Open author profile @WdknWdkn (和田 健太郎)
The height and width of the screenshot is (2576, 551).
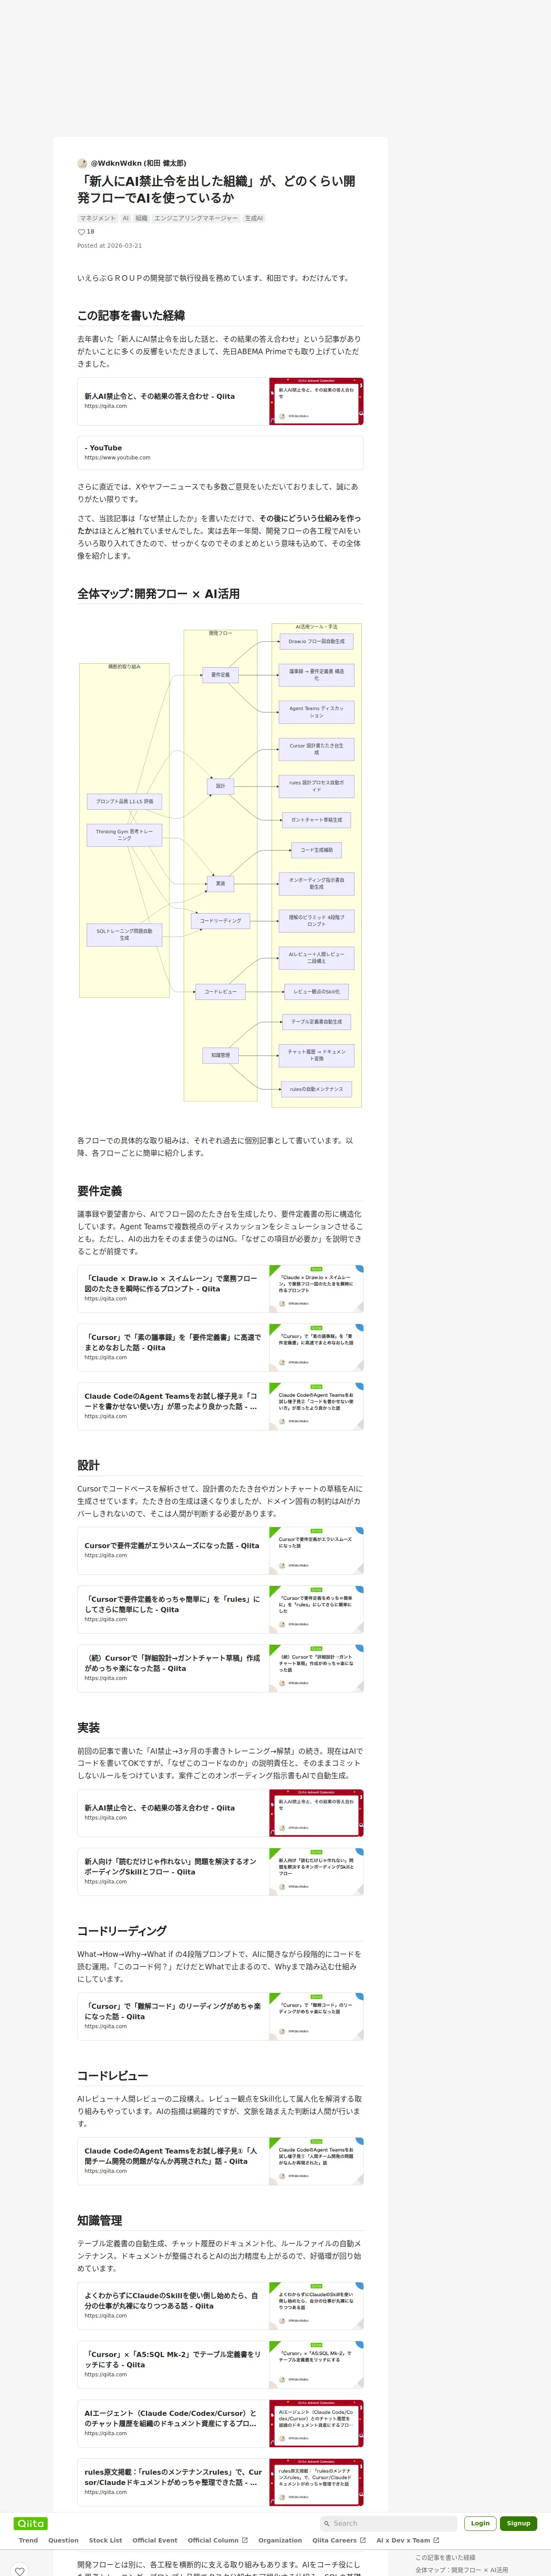(x=138, y=163)
